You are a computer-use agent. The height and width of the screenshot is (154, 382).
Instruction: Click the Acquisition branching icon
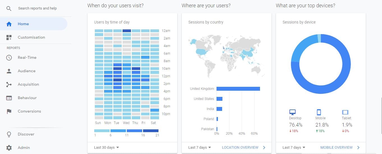click(9, 85)
